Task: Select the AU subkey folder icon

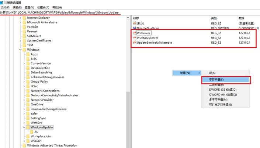Action: click(31, 132)
